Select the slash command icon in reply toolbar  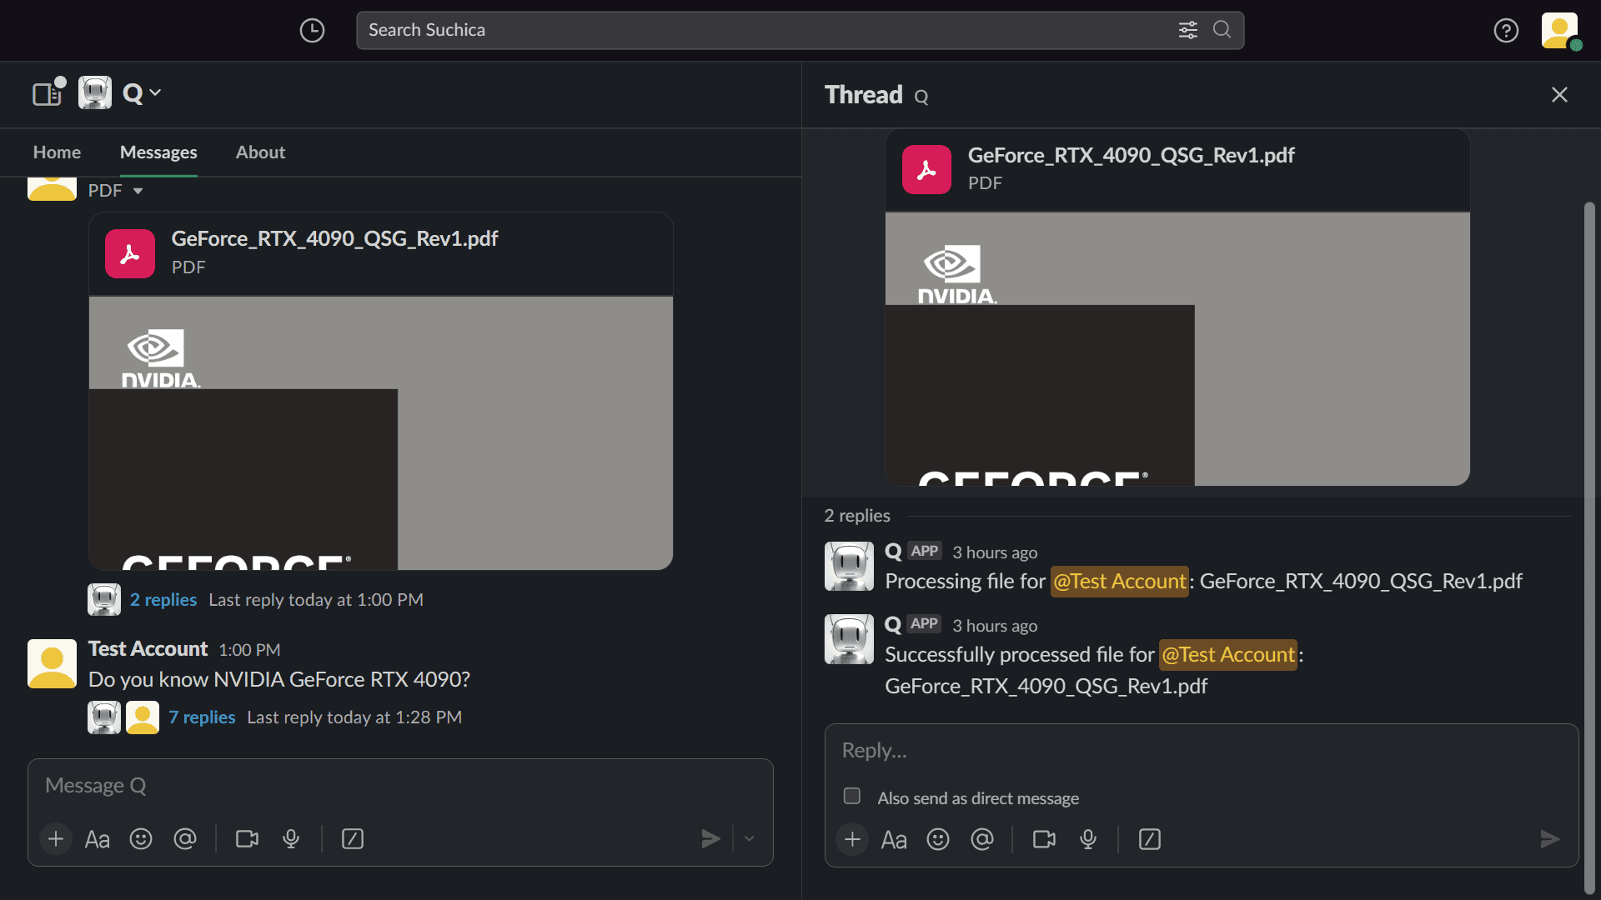[1150, 839]
